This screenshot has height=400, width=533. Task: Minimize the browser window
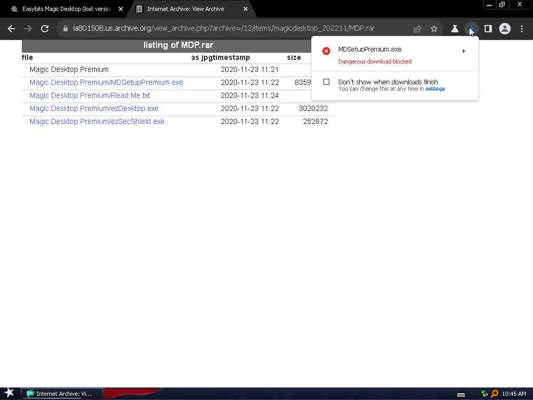point(489,5)
